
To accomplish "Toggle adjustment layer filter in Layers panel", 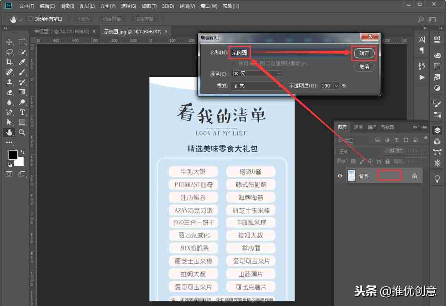I will 387,140.
